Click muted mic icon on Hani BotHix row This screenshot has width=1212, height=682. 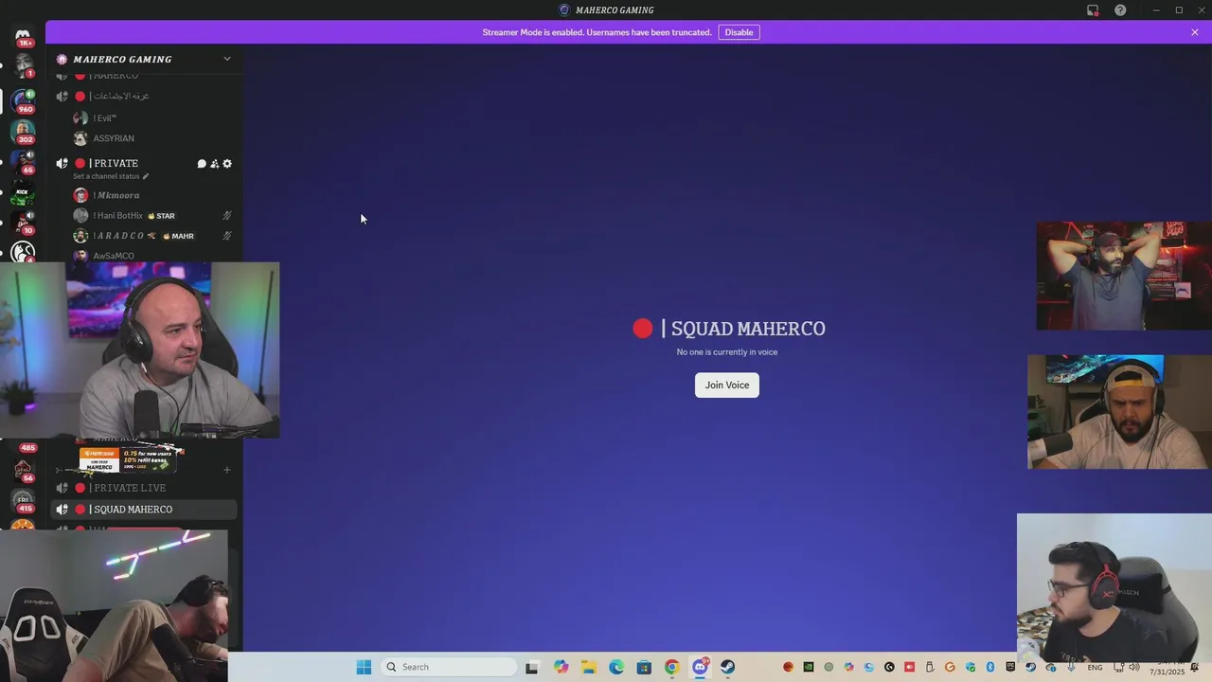(x=226, y=216)
